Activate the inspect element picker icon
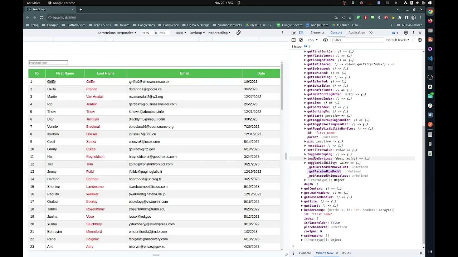Image resolution: width=458 pixels, height=257 pixels. coord(294,32)
